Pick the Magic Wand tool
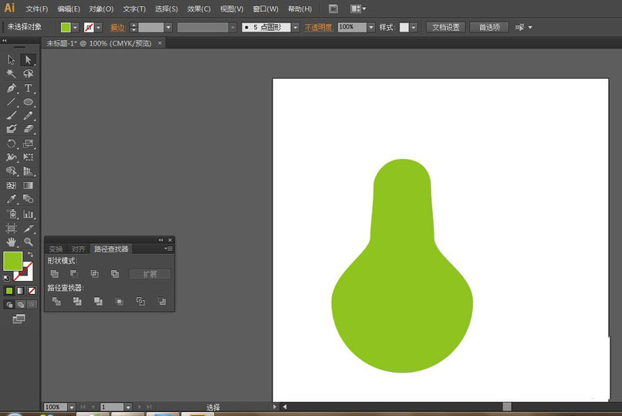 click(12, 74)
